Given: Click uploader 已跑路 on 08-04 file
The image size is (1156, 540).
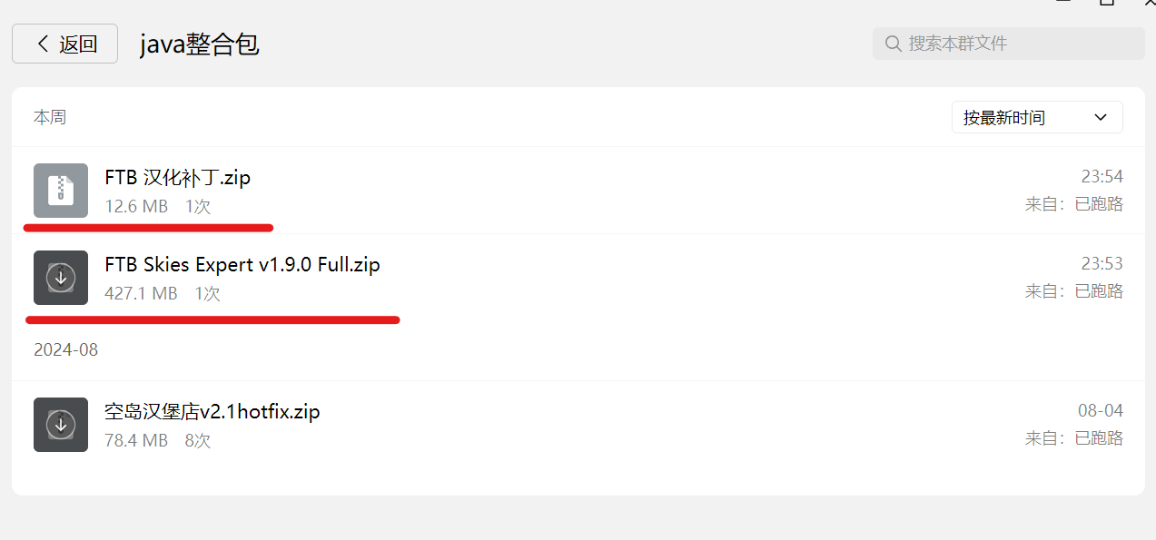Looking at the screenshot, I should point(1099,438).
